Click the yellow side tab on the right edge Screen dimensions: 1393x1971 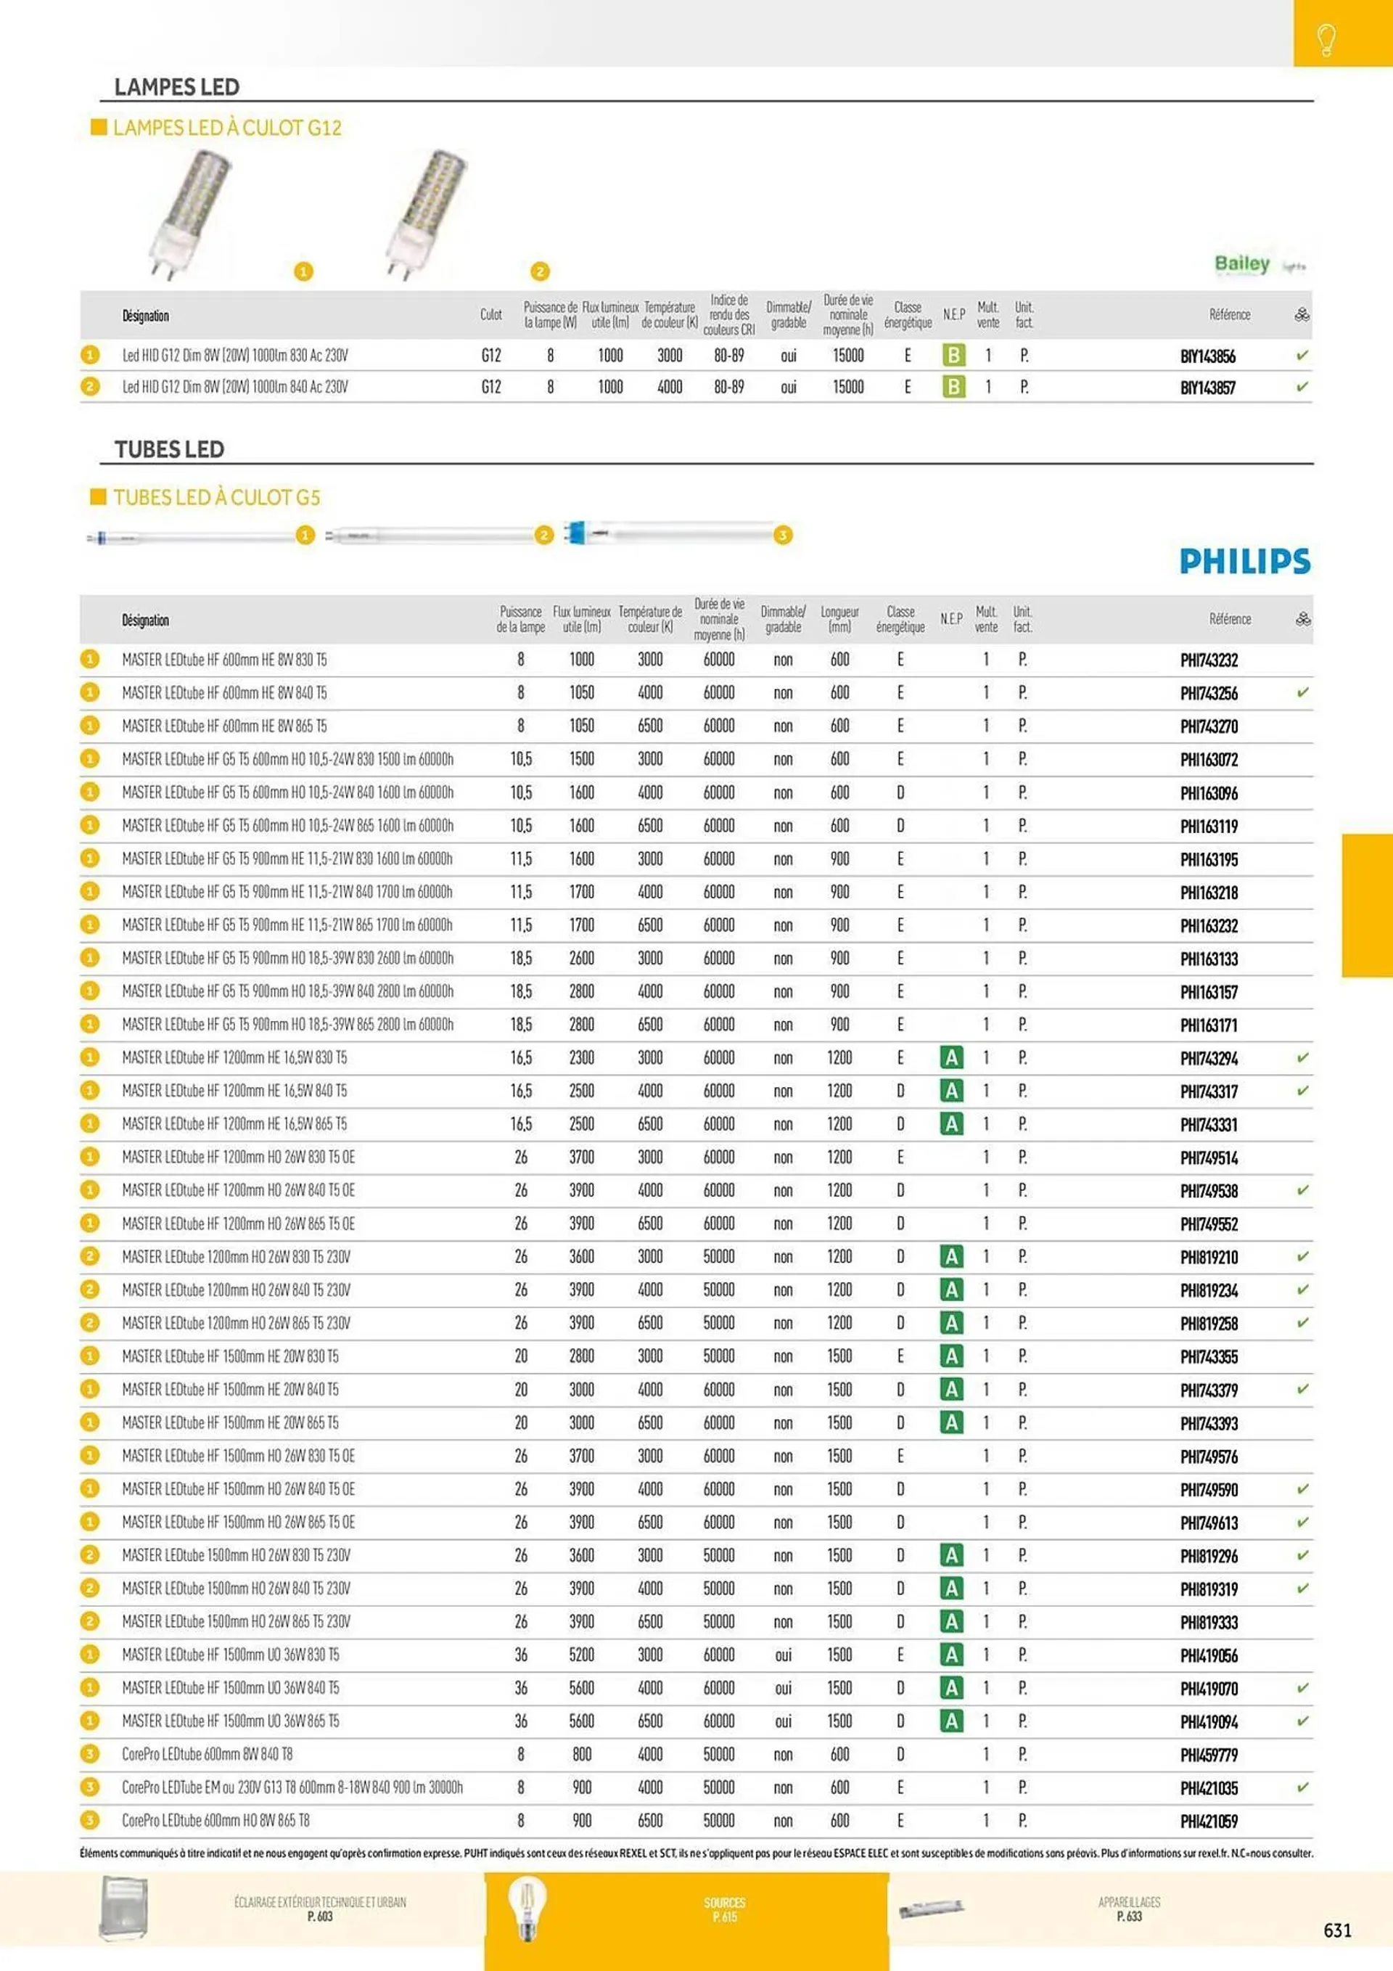point(1368,905)
